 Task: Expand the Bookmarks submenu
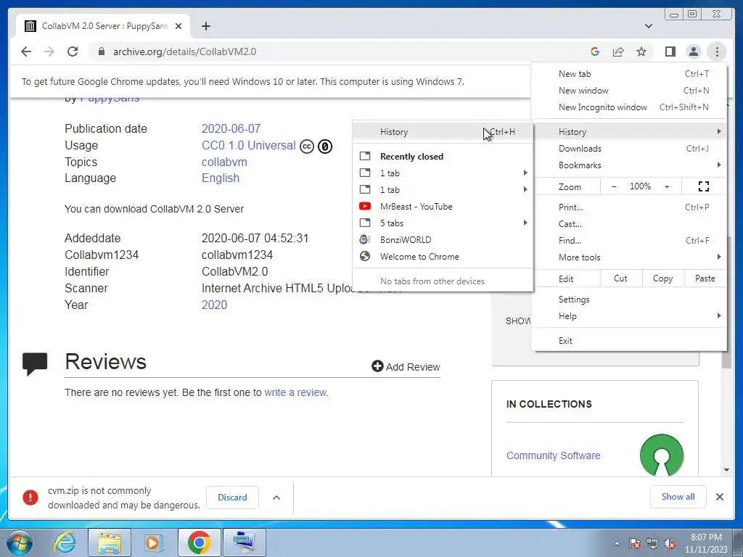(629, 165)
